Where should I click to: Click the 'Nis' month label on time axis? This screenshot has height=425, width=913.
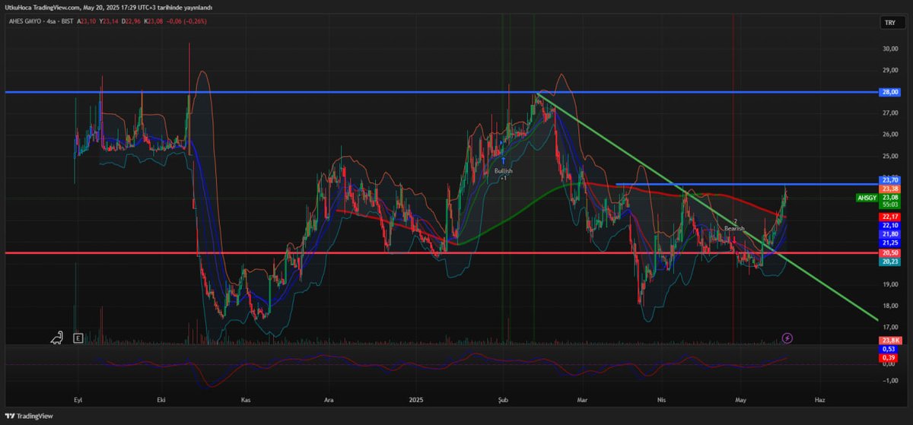click(660, 399)
